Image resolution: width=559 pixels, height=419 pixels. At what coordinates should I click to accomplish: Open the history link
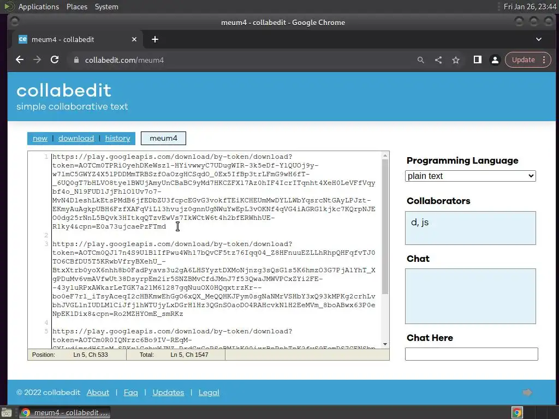(117, 138)
